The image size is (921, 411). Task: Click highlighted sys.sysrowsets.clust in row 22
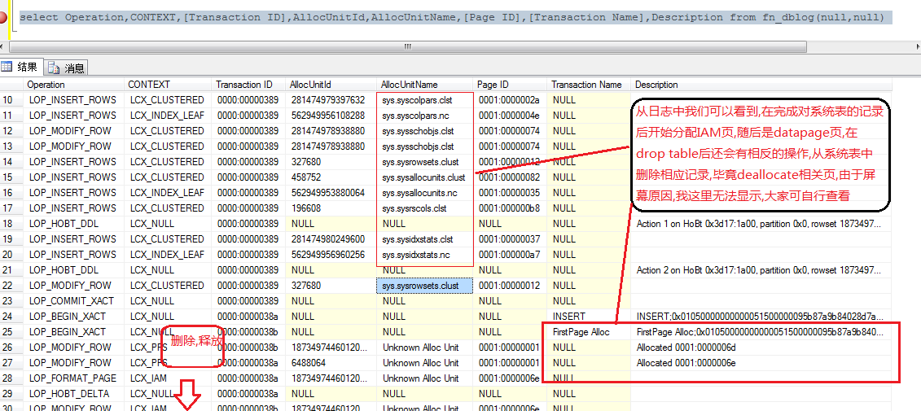click(x=424, y=286)
